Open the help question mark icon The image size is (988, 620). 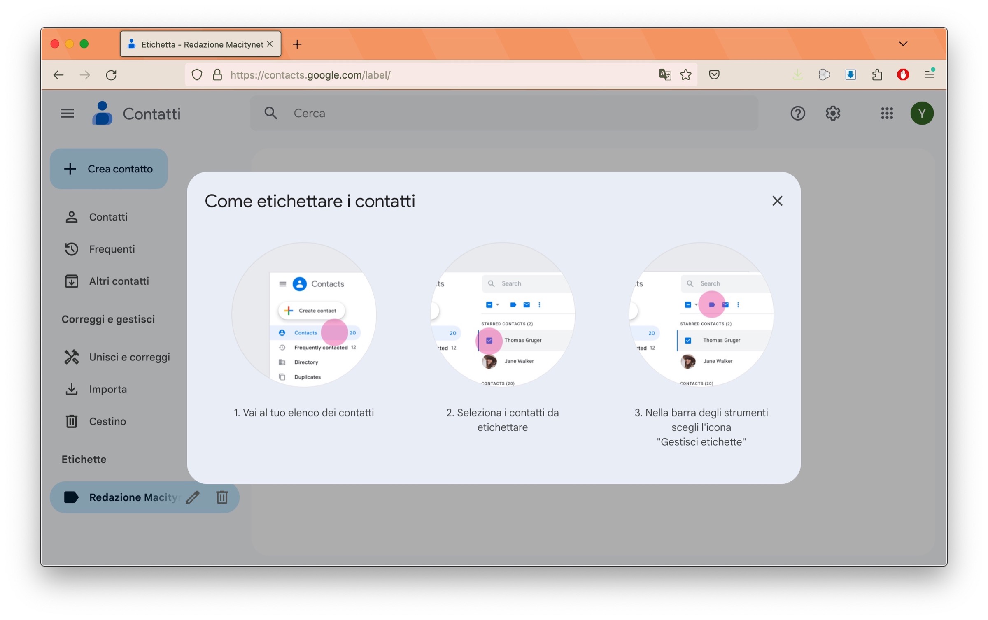[x=797, y=113]
